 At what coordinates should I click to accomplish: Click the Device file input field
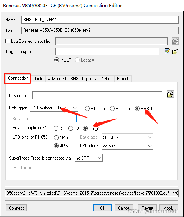tap(97, 95)
